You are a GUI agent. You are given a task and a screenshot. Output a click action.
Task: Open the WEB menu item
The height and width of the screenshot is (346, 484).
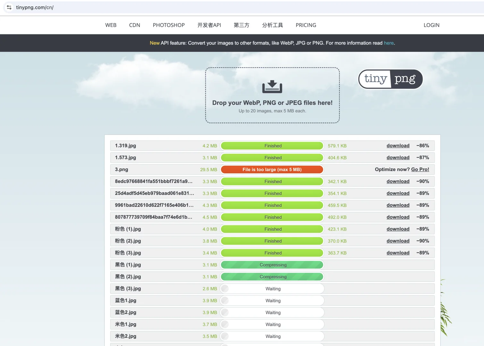pyautogui.click(x=111, y=25)
